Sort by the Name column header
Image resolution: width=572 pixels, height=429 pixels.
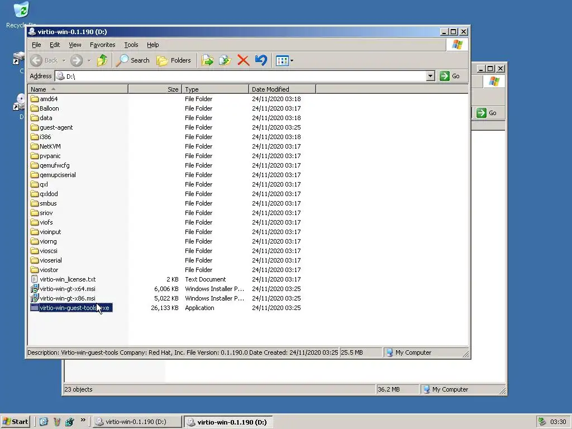pos(78,89)
